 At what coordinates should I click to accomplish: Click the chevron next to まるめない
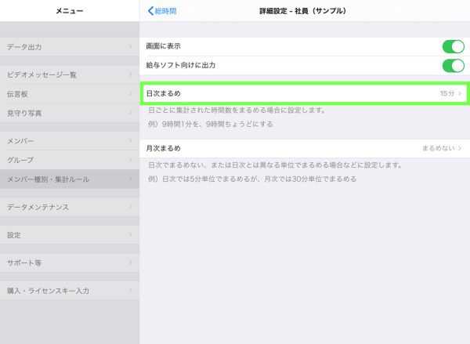click(x=461, y=148)
